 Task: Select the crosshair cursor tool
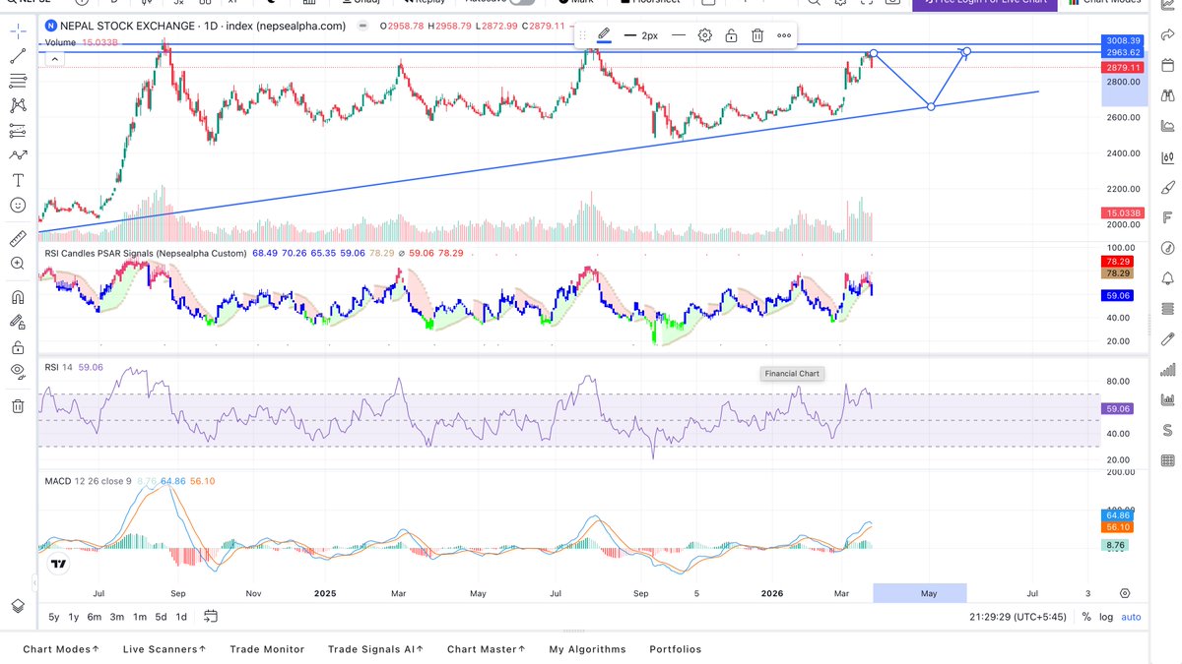click(x=18, y=30)
